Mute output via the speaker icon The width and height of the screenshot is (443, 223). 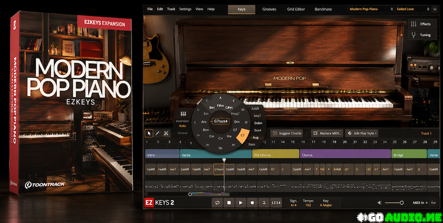click(380, 203)
